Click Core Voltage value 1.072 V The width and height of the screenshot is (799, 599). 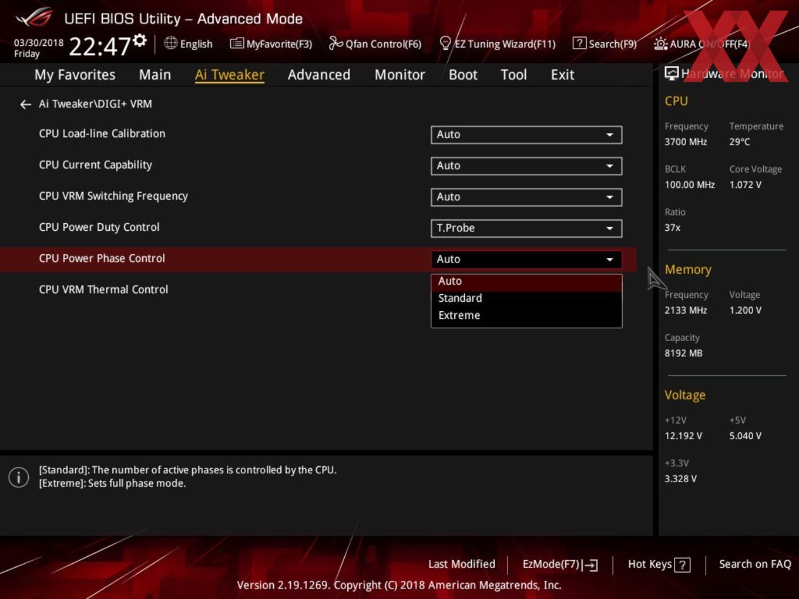point(746,184)
